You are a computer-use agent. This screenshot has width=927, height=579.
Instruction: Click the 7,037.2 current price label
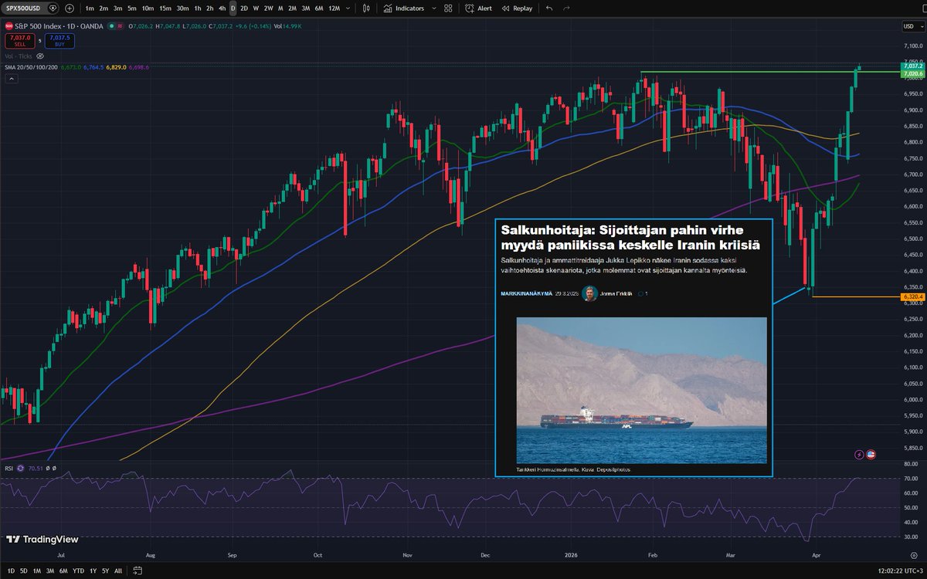tap(912, 67)
